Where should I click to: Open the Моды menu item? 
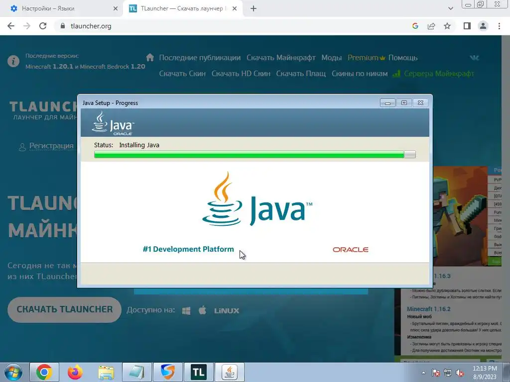tap(331, 58)
